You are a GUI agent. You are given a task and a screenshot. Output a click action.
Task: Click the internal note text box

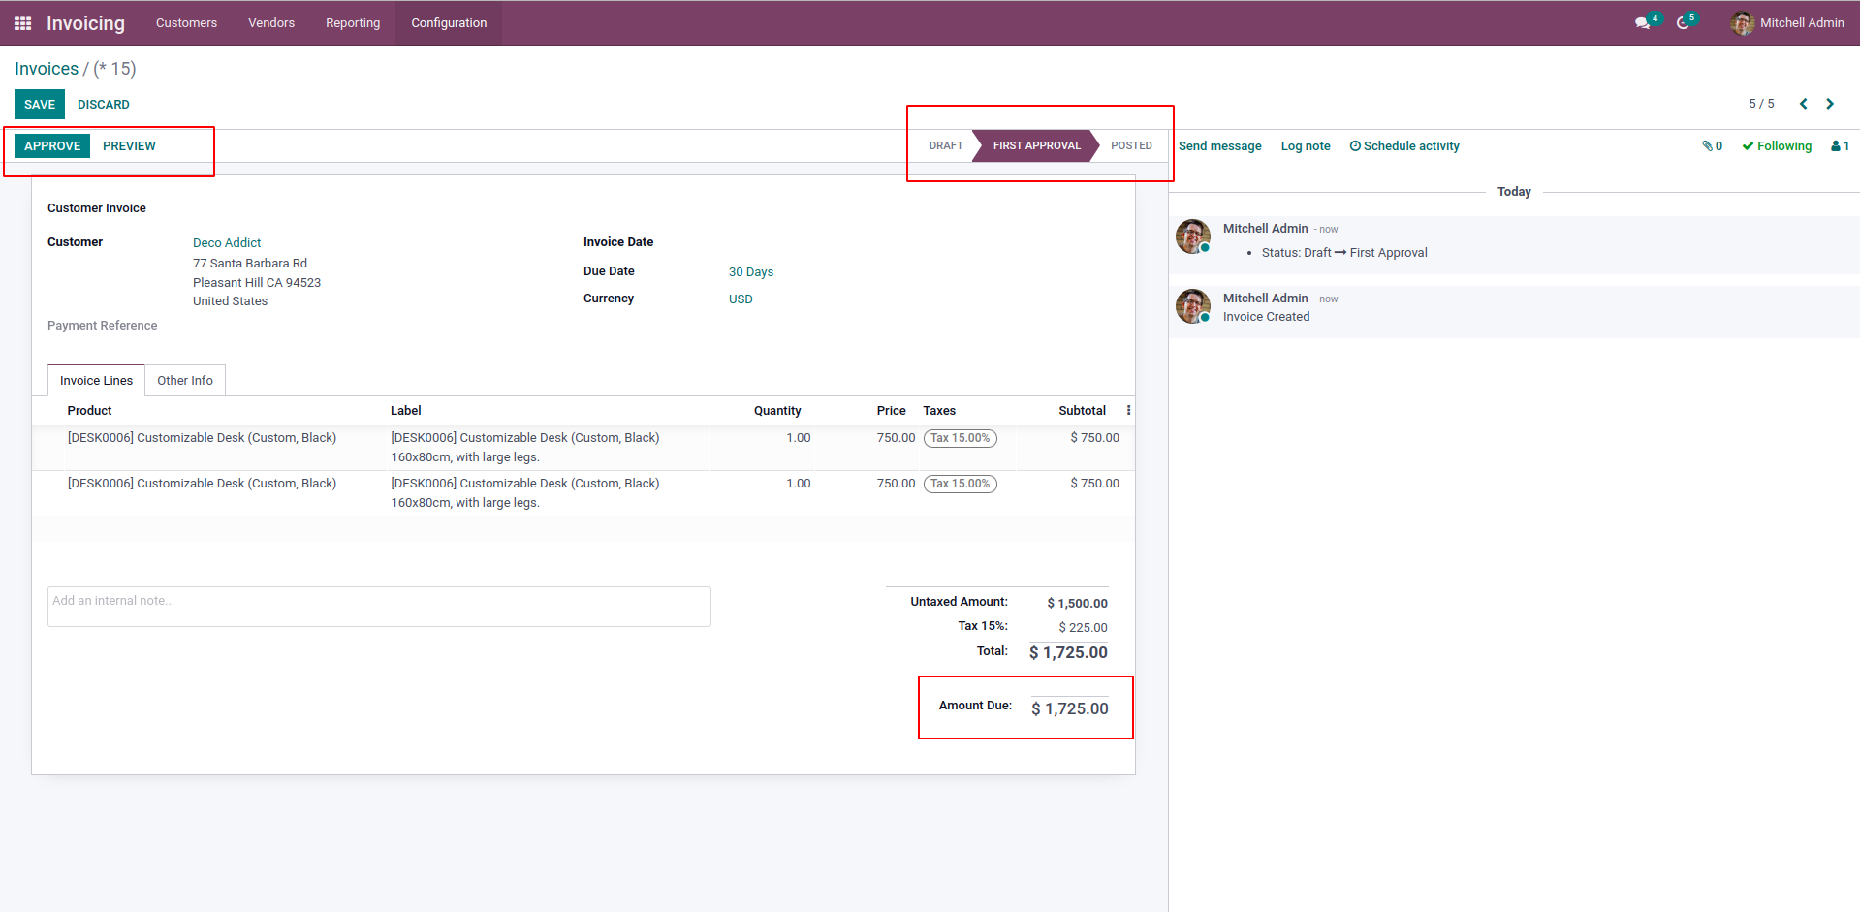[379, 607]
